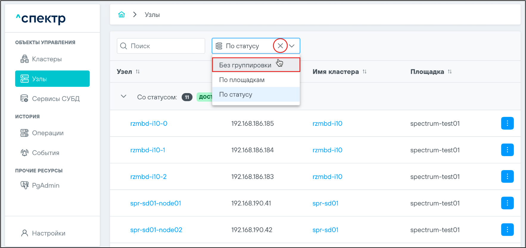This screenshot has width=526, height=248.
Task: Select Без группировки option
Action: click(x=245, y=65)
